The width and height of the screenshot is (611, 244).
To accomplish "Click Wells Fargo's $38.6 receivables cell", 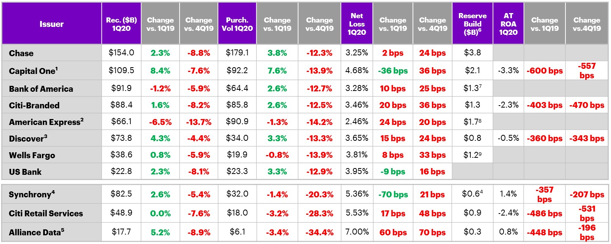I will click(x=121, y=155).
